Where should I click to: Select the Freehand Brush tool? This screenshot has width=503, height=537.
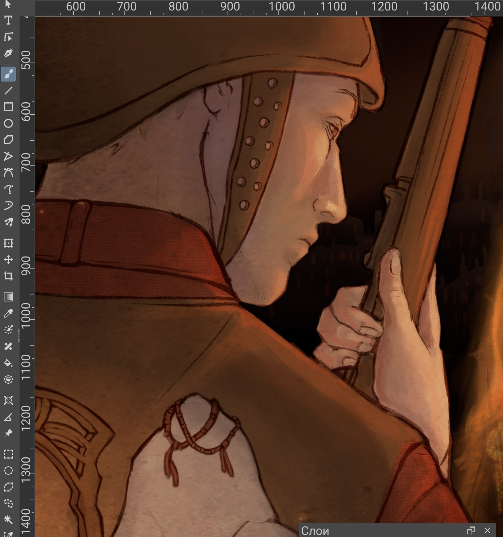8,74
